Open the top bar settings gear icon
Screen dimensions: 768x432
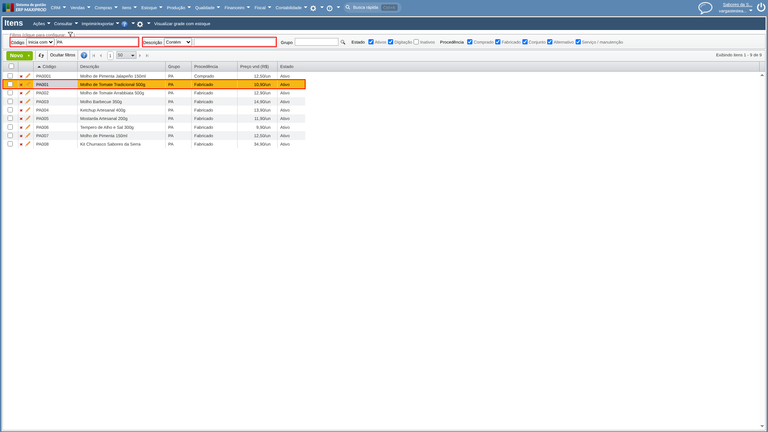coord(313,8)
